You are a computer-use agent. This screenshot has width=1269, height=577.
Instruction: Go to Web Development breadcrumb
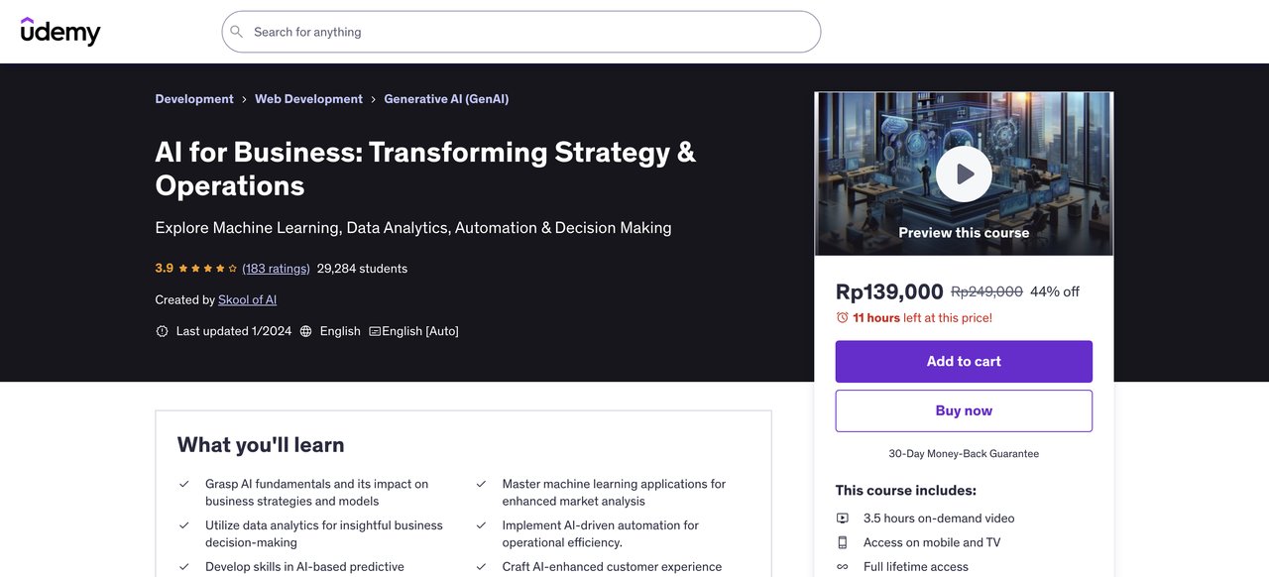308,99
